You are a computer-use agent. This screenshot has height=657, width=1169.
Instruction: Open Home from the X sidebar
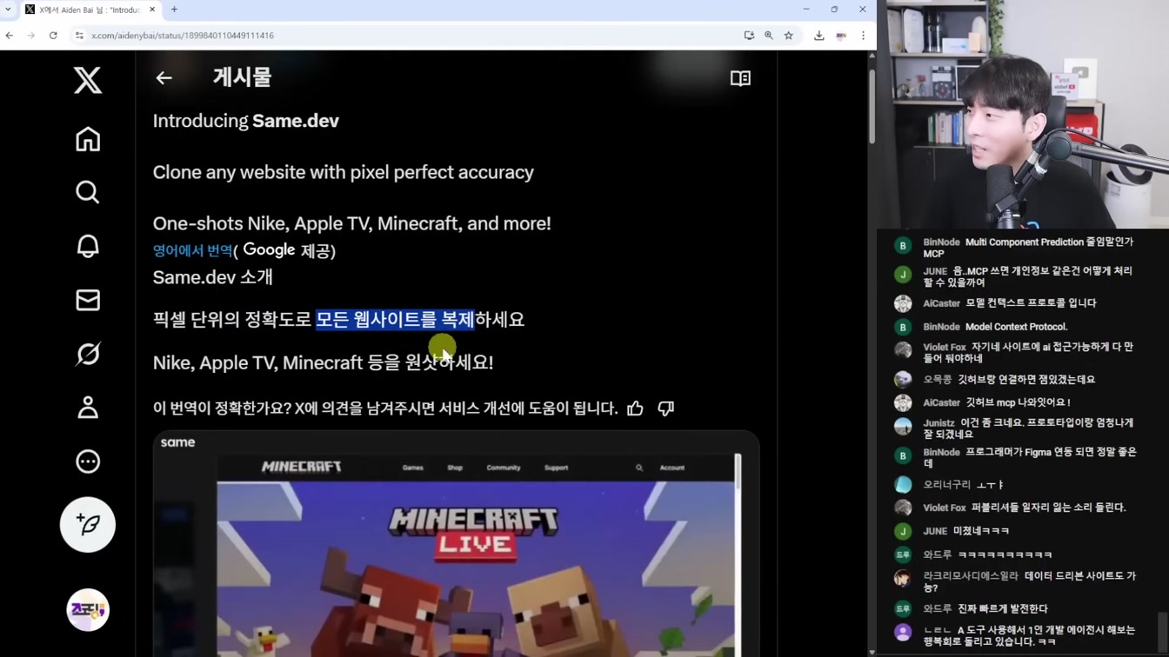[87, 139]
